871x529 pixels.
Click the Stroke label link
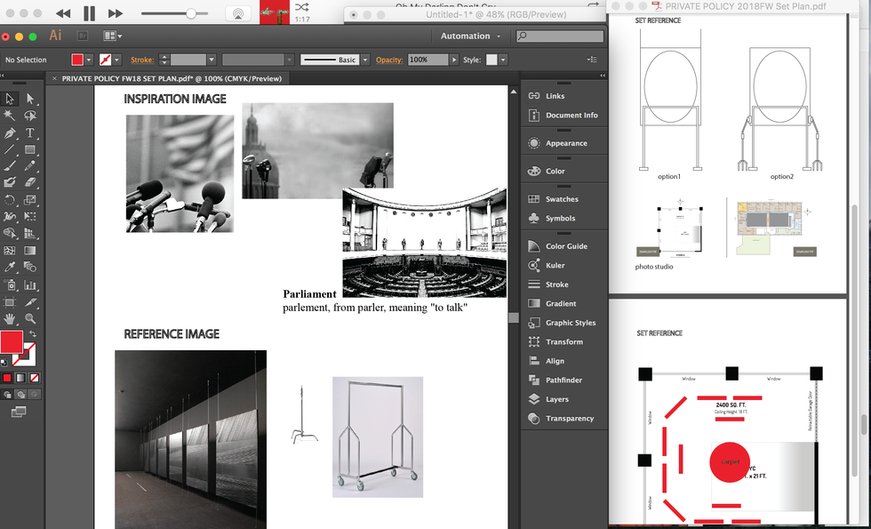click(x=141, y=60)
